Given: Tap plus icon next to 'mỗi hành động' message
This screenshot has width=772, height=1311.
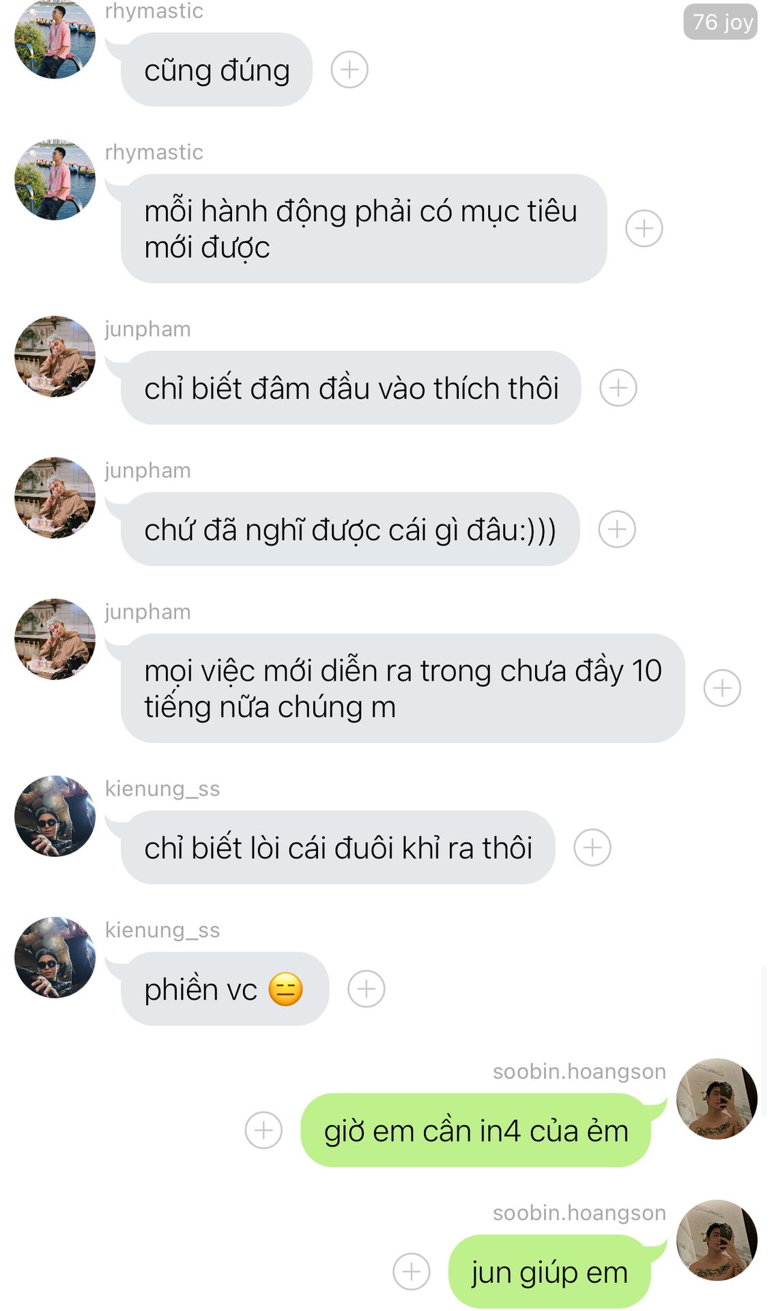Looking at the screenshot, I should tap(644, 228).
